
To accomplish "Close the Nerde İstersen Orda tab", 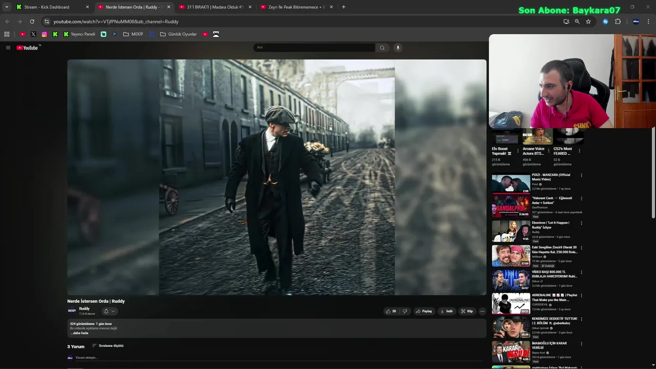I will click(x=169, y=7).
